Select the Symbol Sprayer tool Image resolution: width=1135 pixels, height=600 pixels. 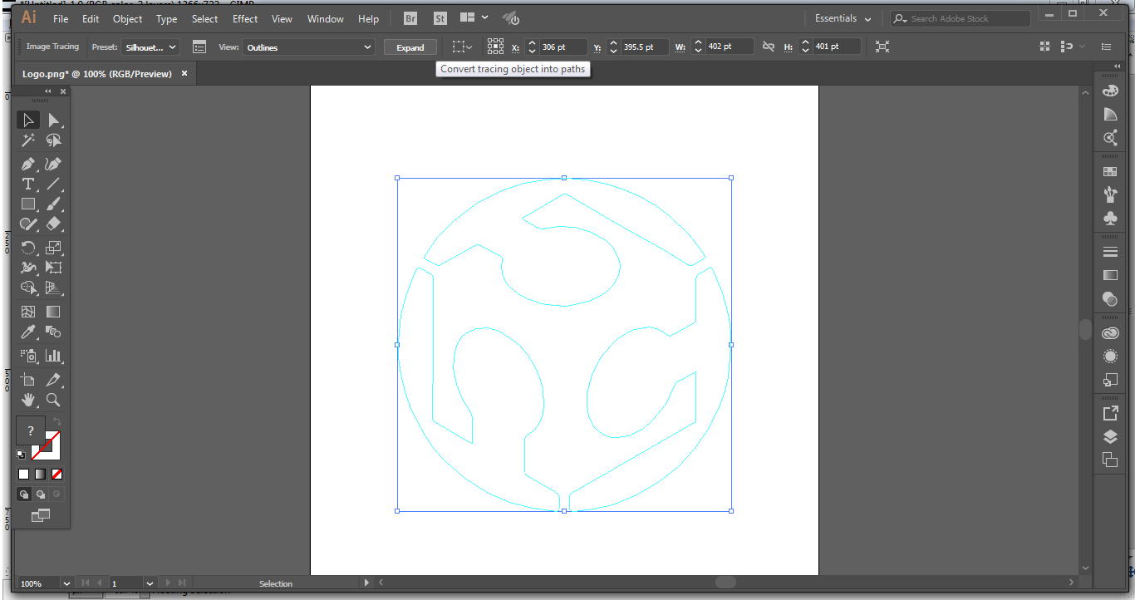click(28, 356)
